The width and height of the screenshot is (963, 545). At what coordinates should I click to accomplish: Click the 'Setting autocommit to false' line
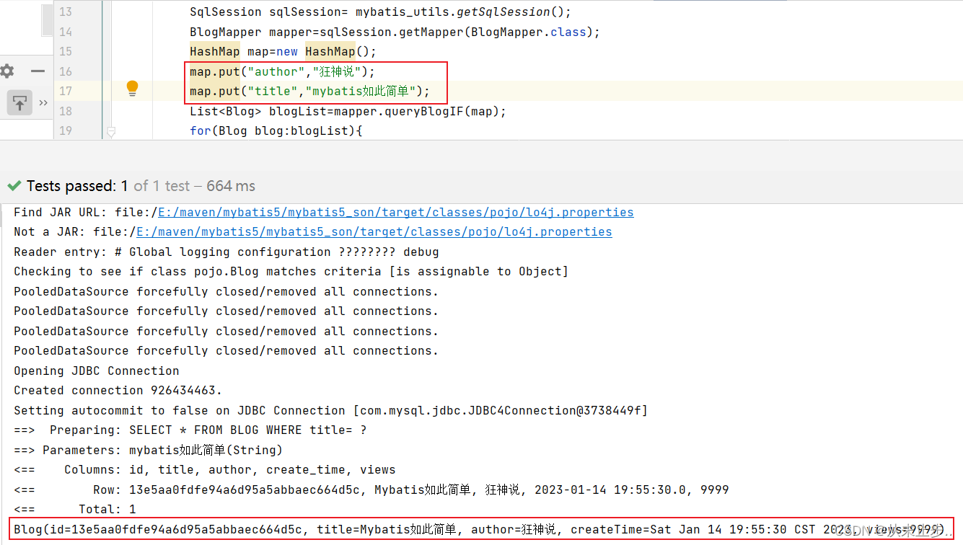tap(331, 410)
